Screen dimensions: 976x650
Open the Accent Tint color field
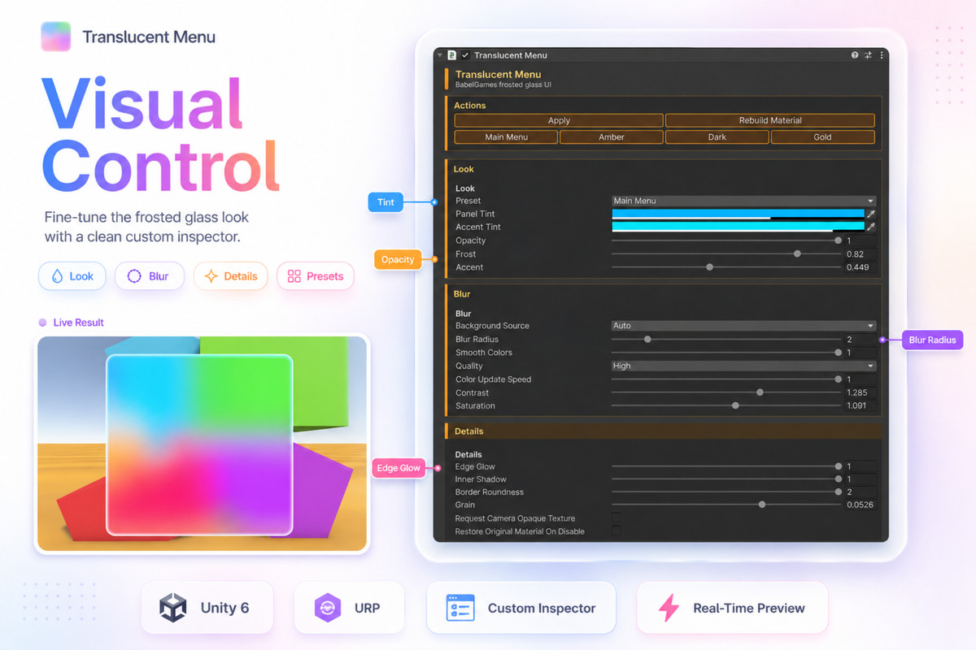point(738,227)
